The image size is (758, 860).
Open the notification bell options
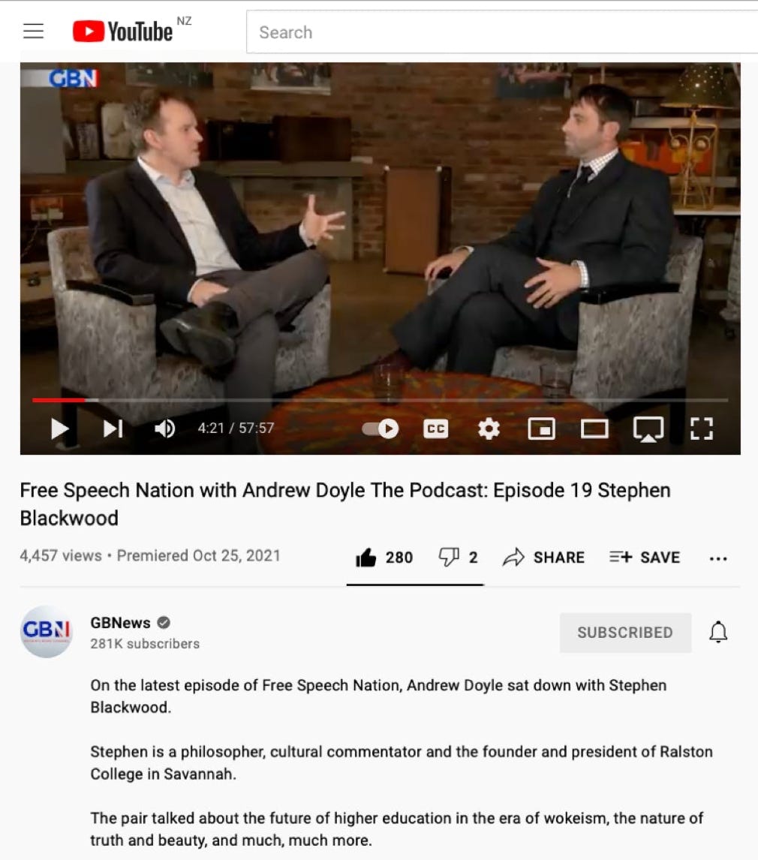(718, 632)
